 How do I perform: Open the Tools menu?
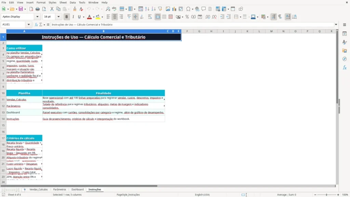pyautogui.click(x=82, y=2)
